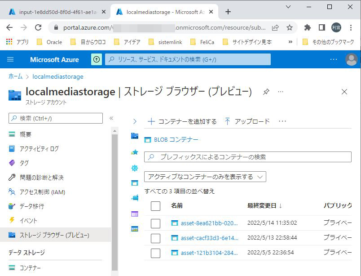
Task: Click the アップロード button
Action: [x=247, y=121]
